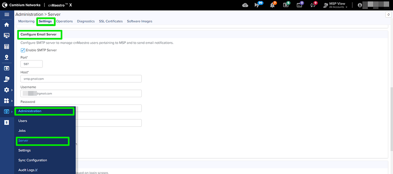Open MSP View All Accounts dropdown

click(336, 5)
